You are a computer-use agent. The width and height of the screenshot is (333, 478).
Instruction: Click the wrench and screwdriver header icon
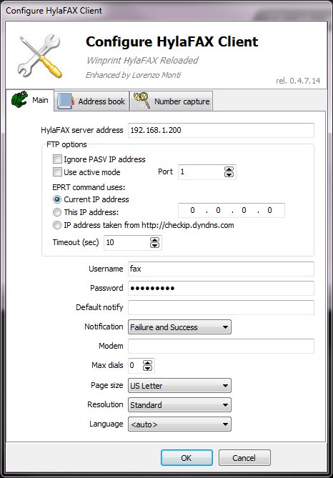coord(39,56)
